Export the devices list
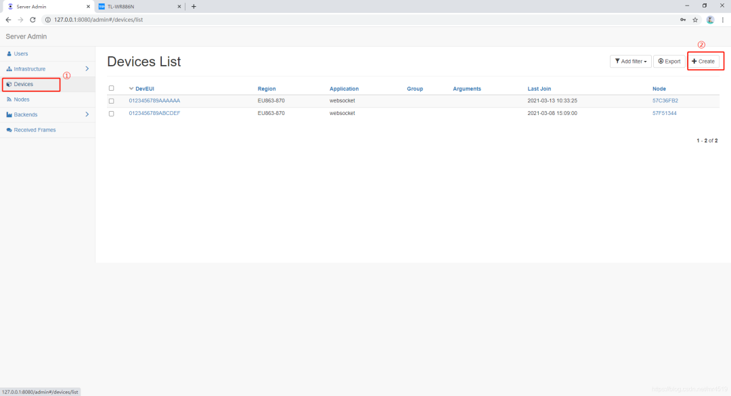This screenshot has width=731, height=396. pos(669,61)
